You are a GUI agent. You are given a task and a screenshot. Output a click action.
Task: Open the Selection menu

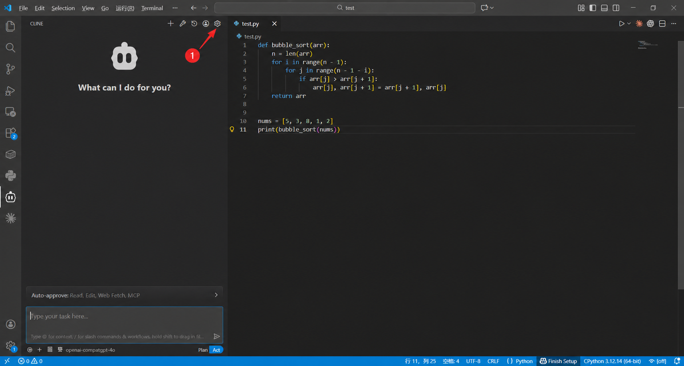pyautogui.click(x=63, y=8)
